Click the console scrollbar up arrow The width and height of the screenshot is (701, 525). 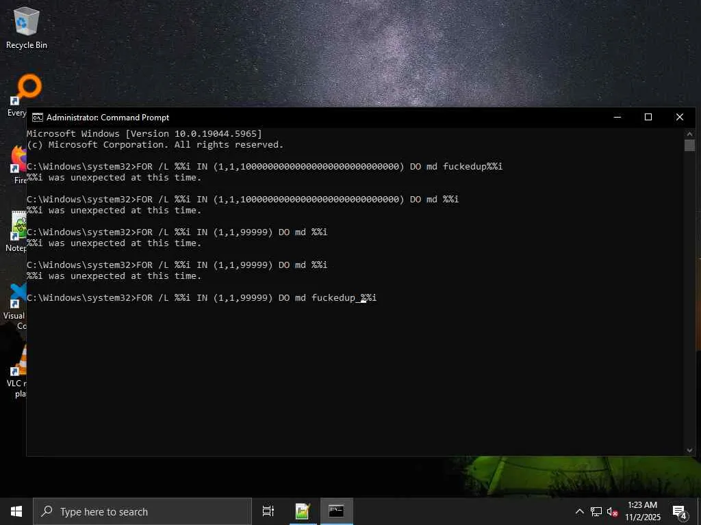(689, 133)
